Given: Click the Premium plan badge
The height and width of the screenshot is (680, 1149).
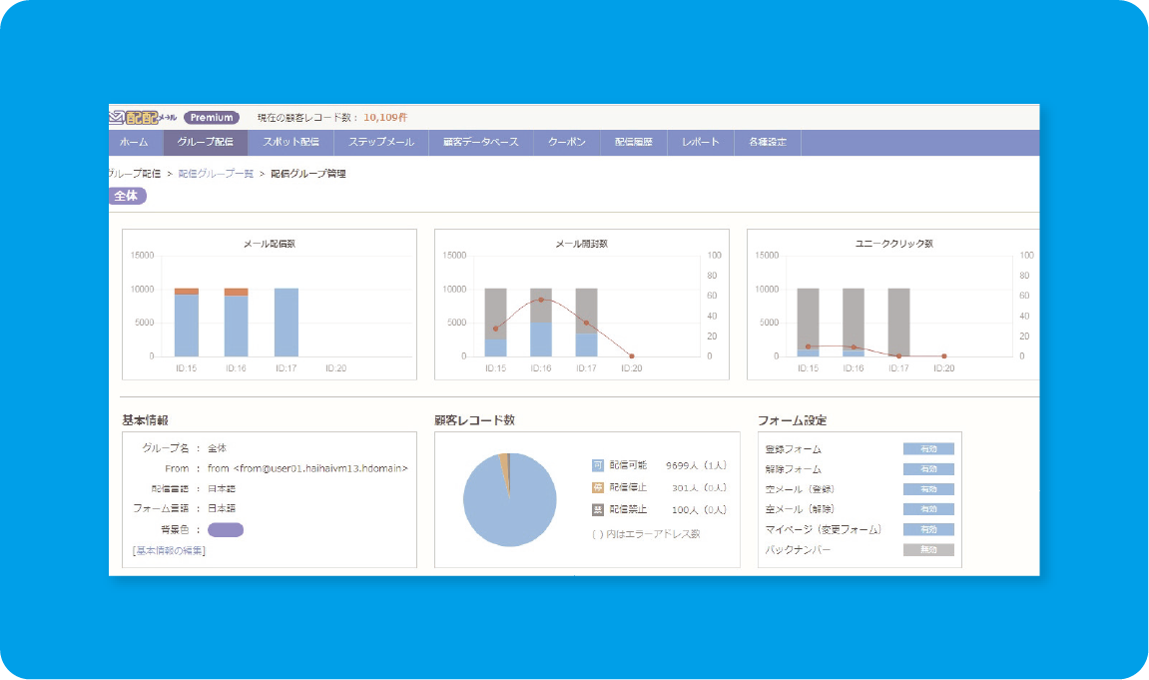Looking at the screenshot, I should pos(211,117).
